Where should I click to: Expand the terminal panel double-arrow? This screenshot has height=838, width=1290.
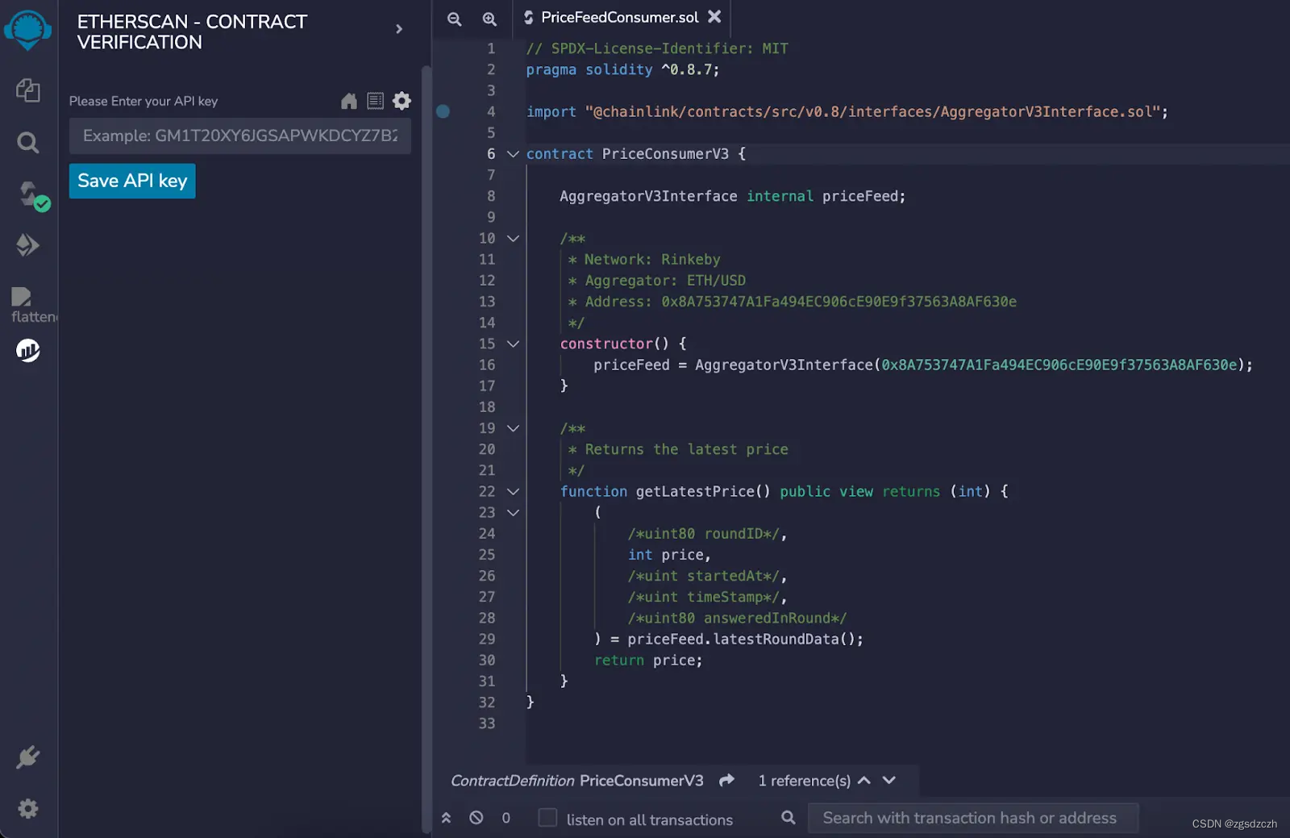coord(446,818)
